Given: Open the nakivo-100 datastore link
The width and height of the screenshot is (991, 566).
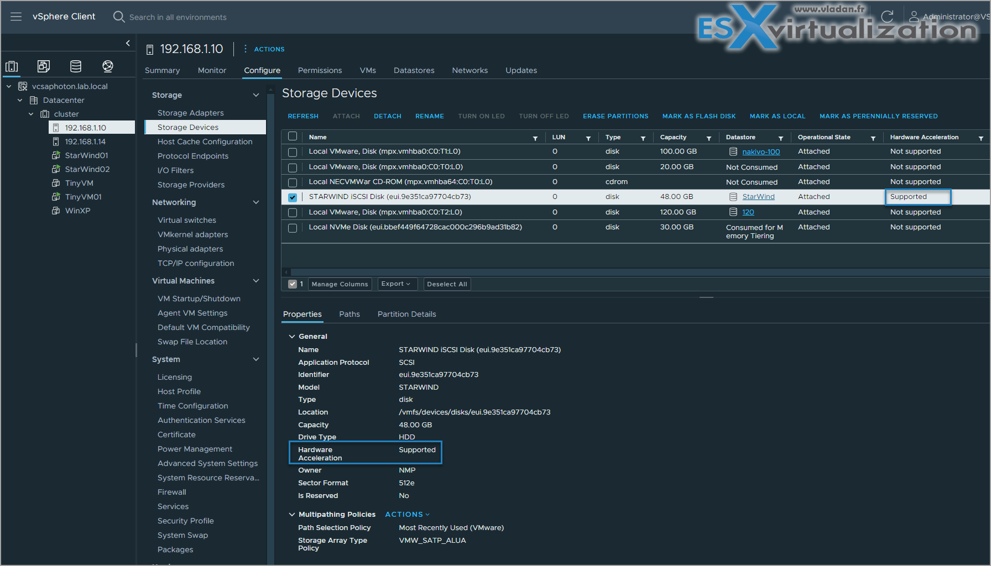Looking at the screenshot, I should tap(761, 152).
